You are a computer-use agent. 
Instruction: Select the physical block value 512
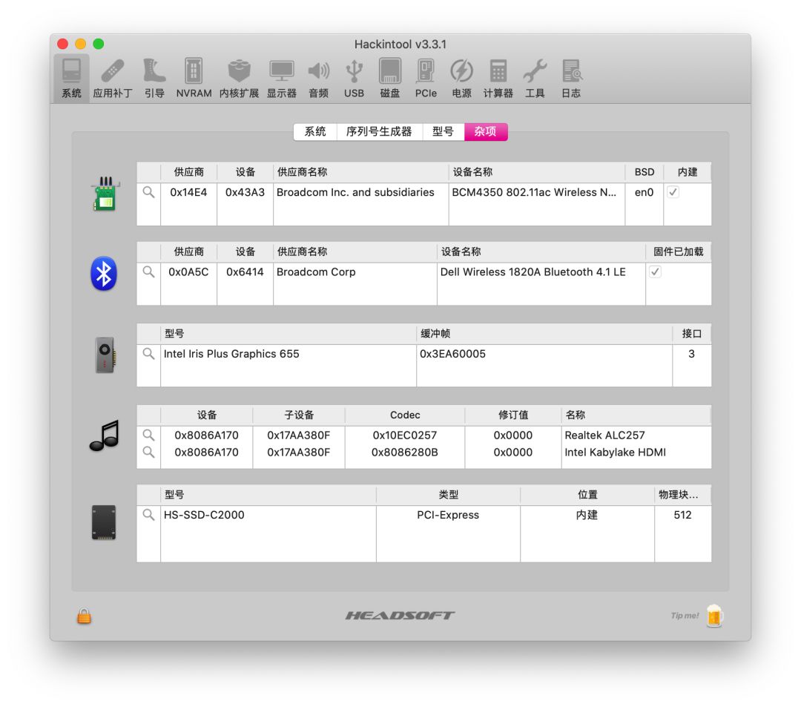click(x=682, y=515)
